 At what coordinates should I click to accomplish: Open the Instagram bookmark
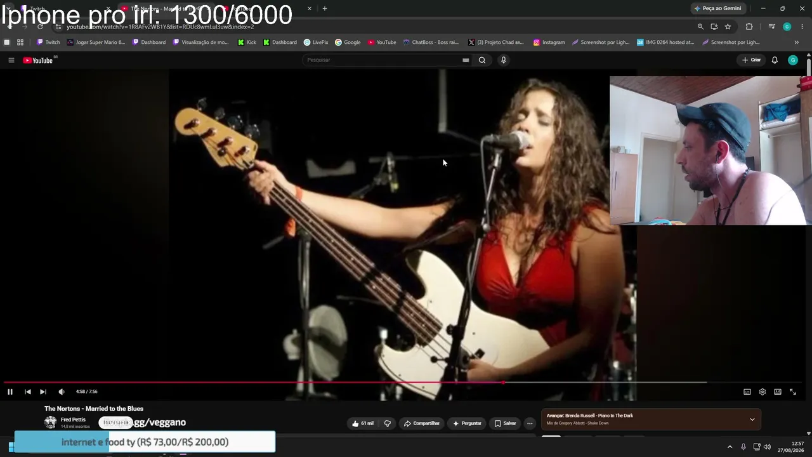point(549,43)
